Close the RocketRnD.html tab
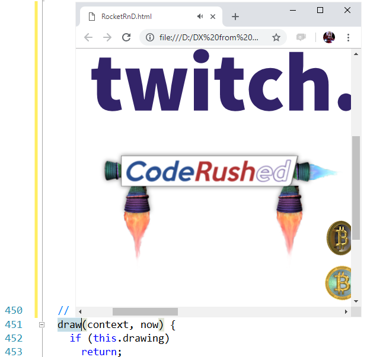Screen dimensions: 367x357 [213, 17]
